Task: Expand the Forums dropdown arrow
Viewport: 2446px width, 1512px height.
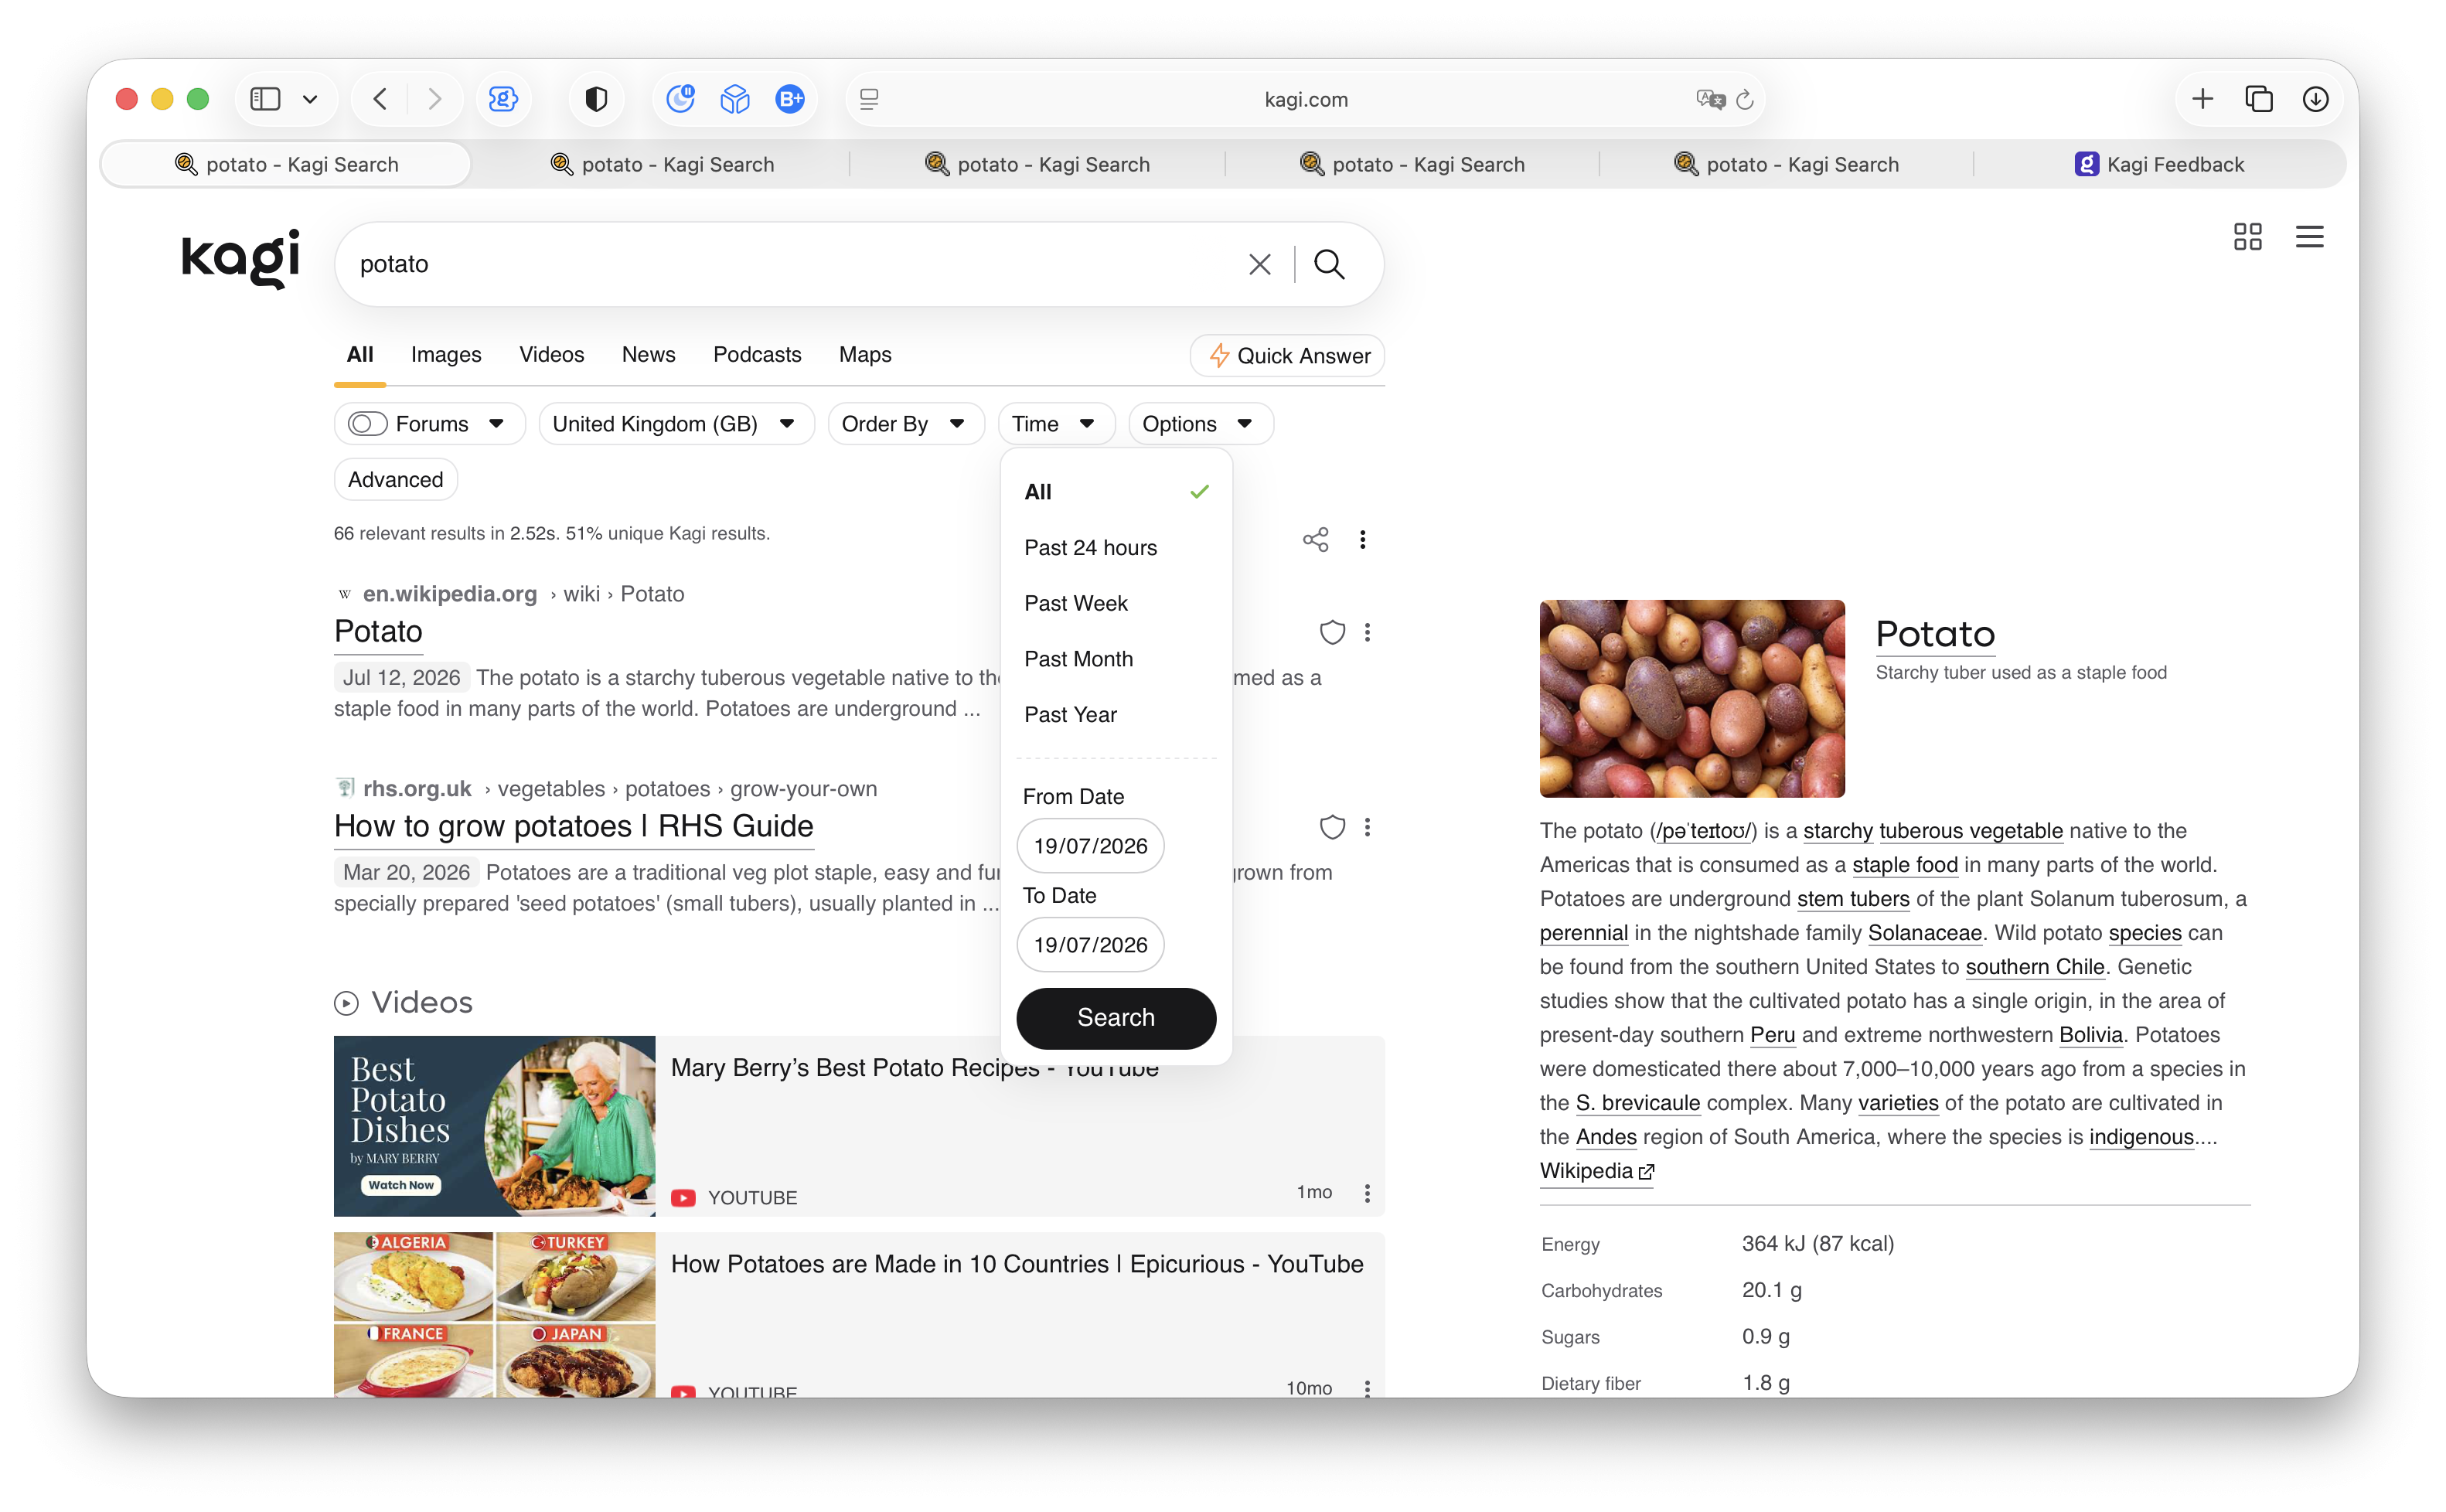Action: 496,424
